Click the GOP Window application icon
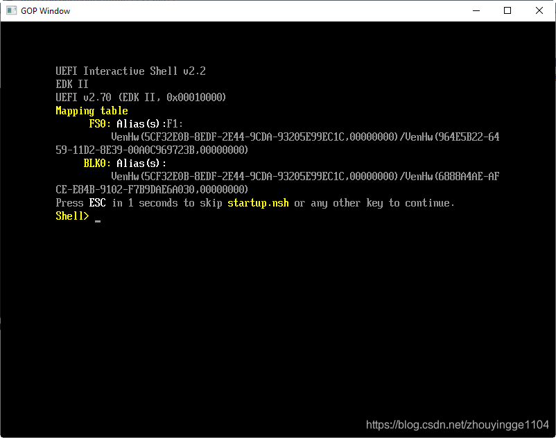Viewport: 556px width, 438px height. coord(10,10)
